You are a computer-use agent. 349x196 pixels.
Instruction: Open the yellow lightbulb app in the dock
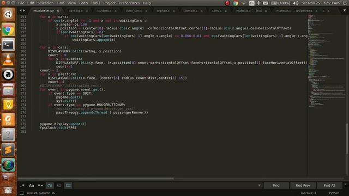click(8, 105)
